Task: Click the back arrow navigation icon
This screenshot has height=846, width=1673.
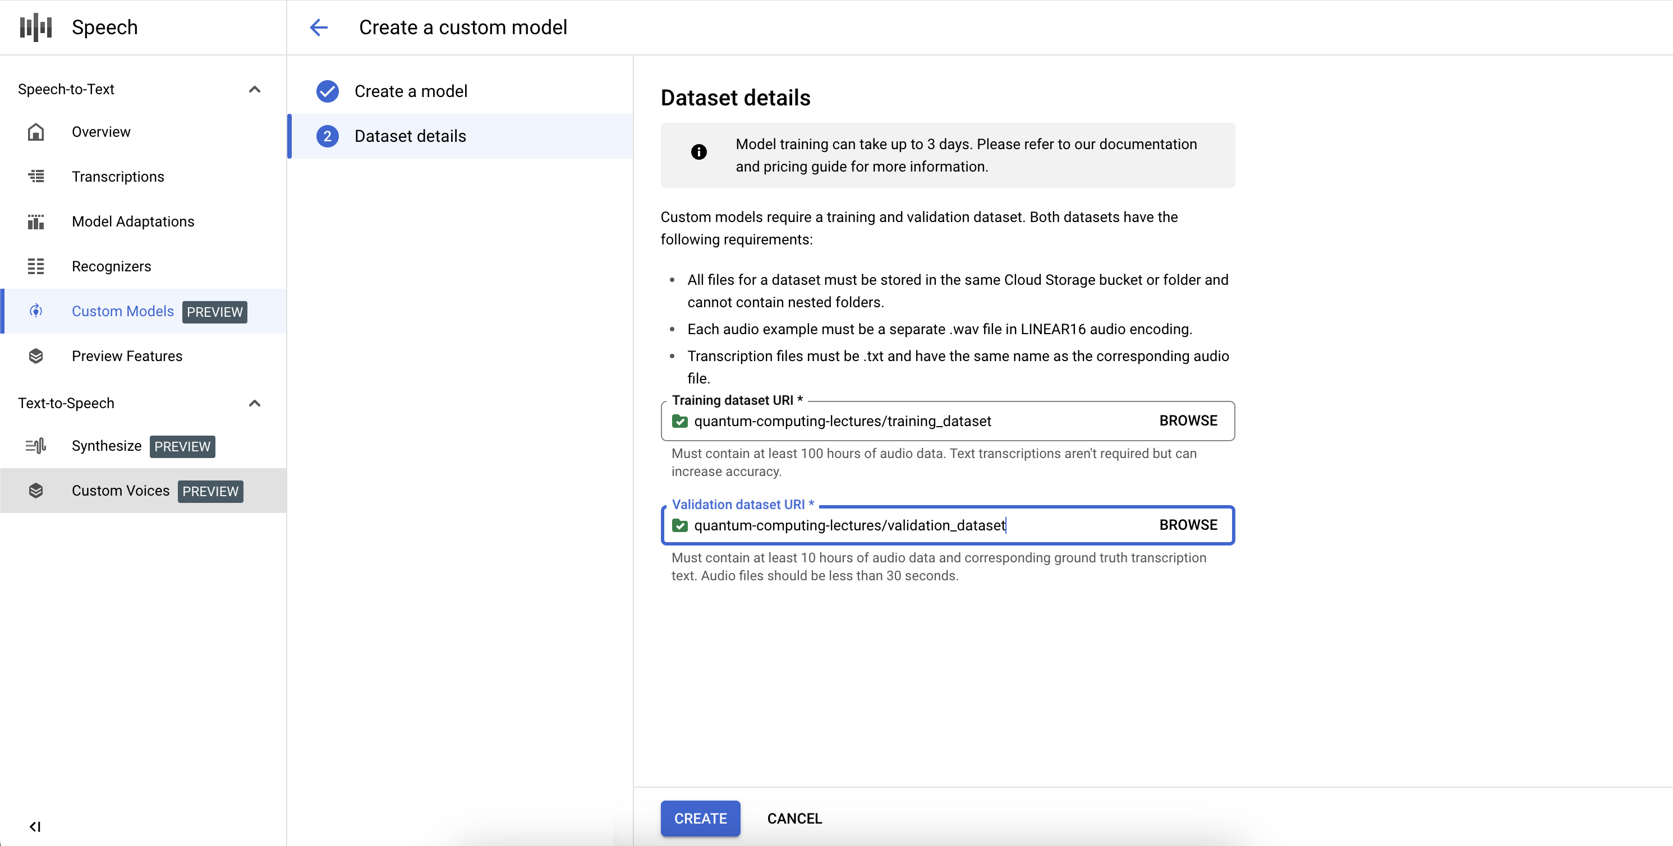Action: click(x=318, y=27)
